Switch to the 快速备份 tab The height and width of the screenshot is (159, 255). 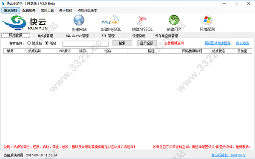(139, 36)
